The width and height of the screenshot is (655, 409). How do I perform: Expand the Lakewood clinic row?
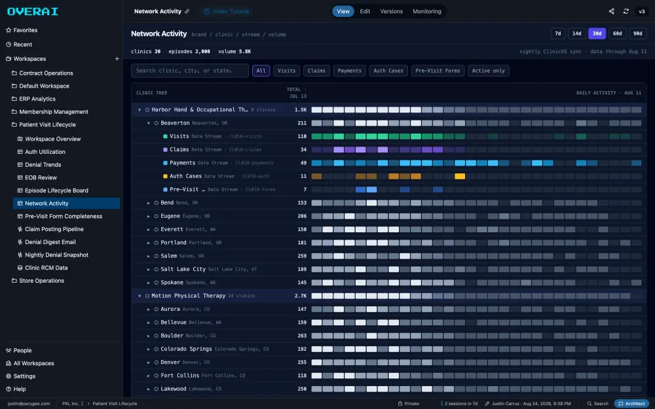tap(148, 389)
